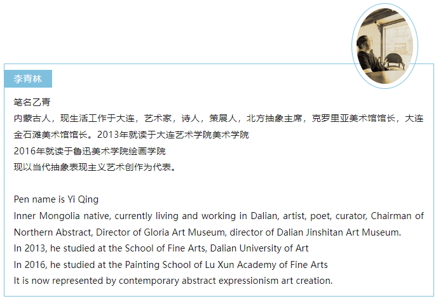Click the oval portrait photo of the artist
Screen dimensions: 436x301
(385, 46)
